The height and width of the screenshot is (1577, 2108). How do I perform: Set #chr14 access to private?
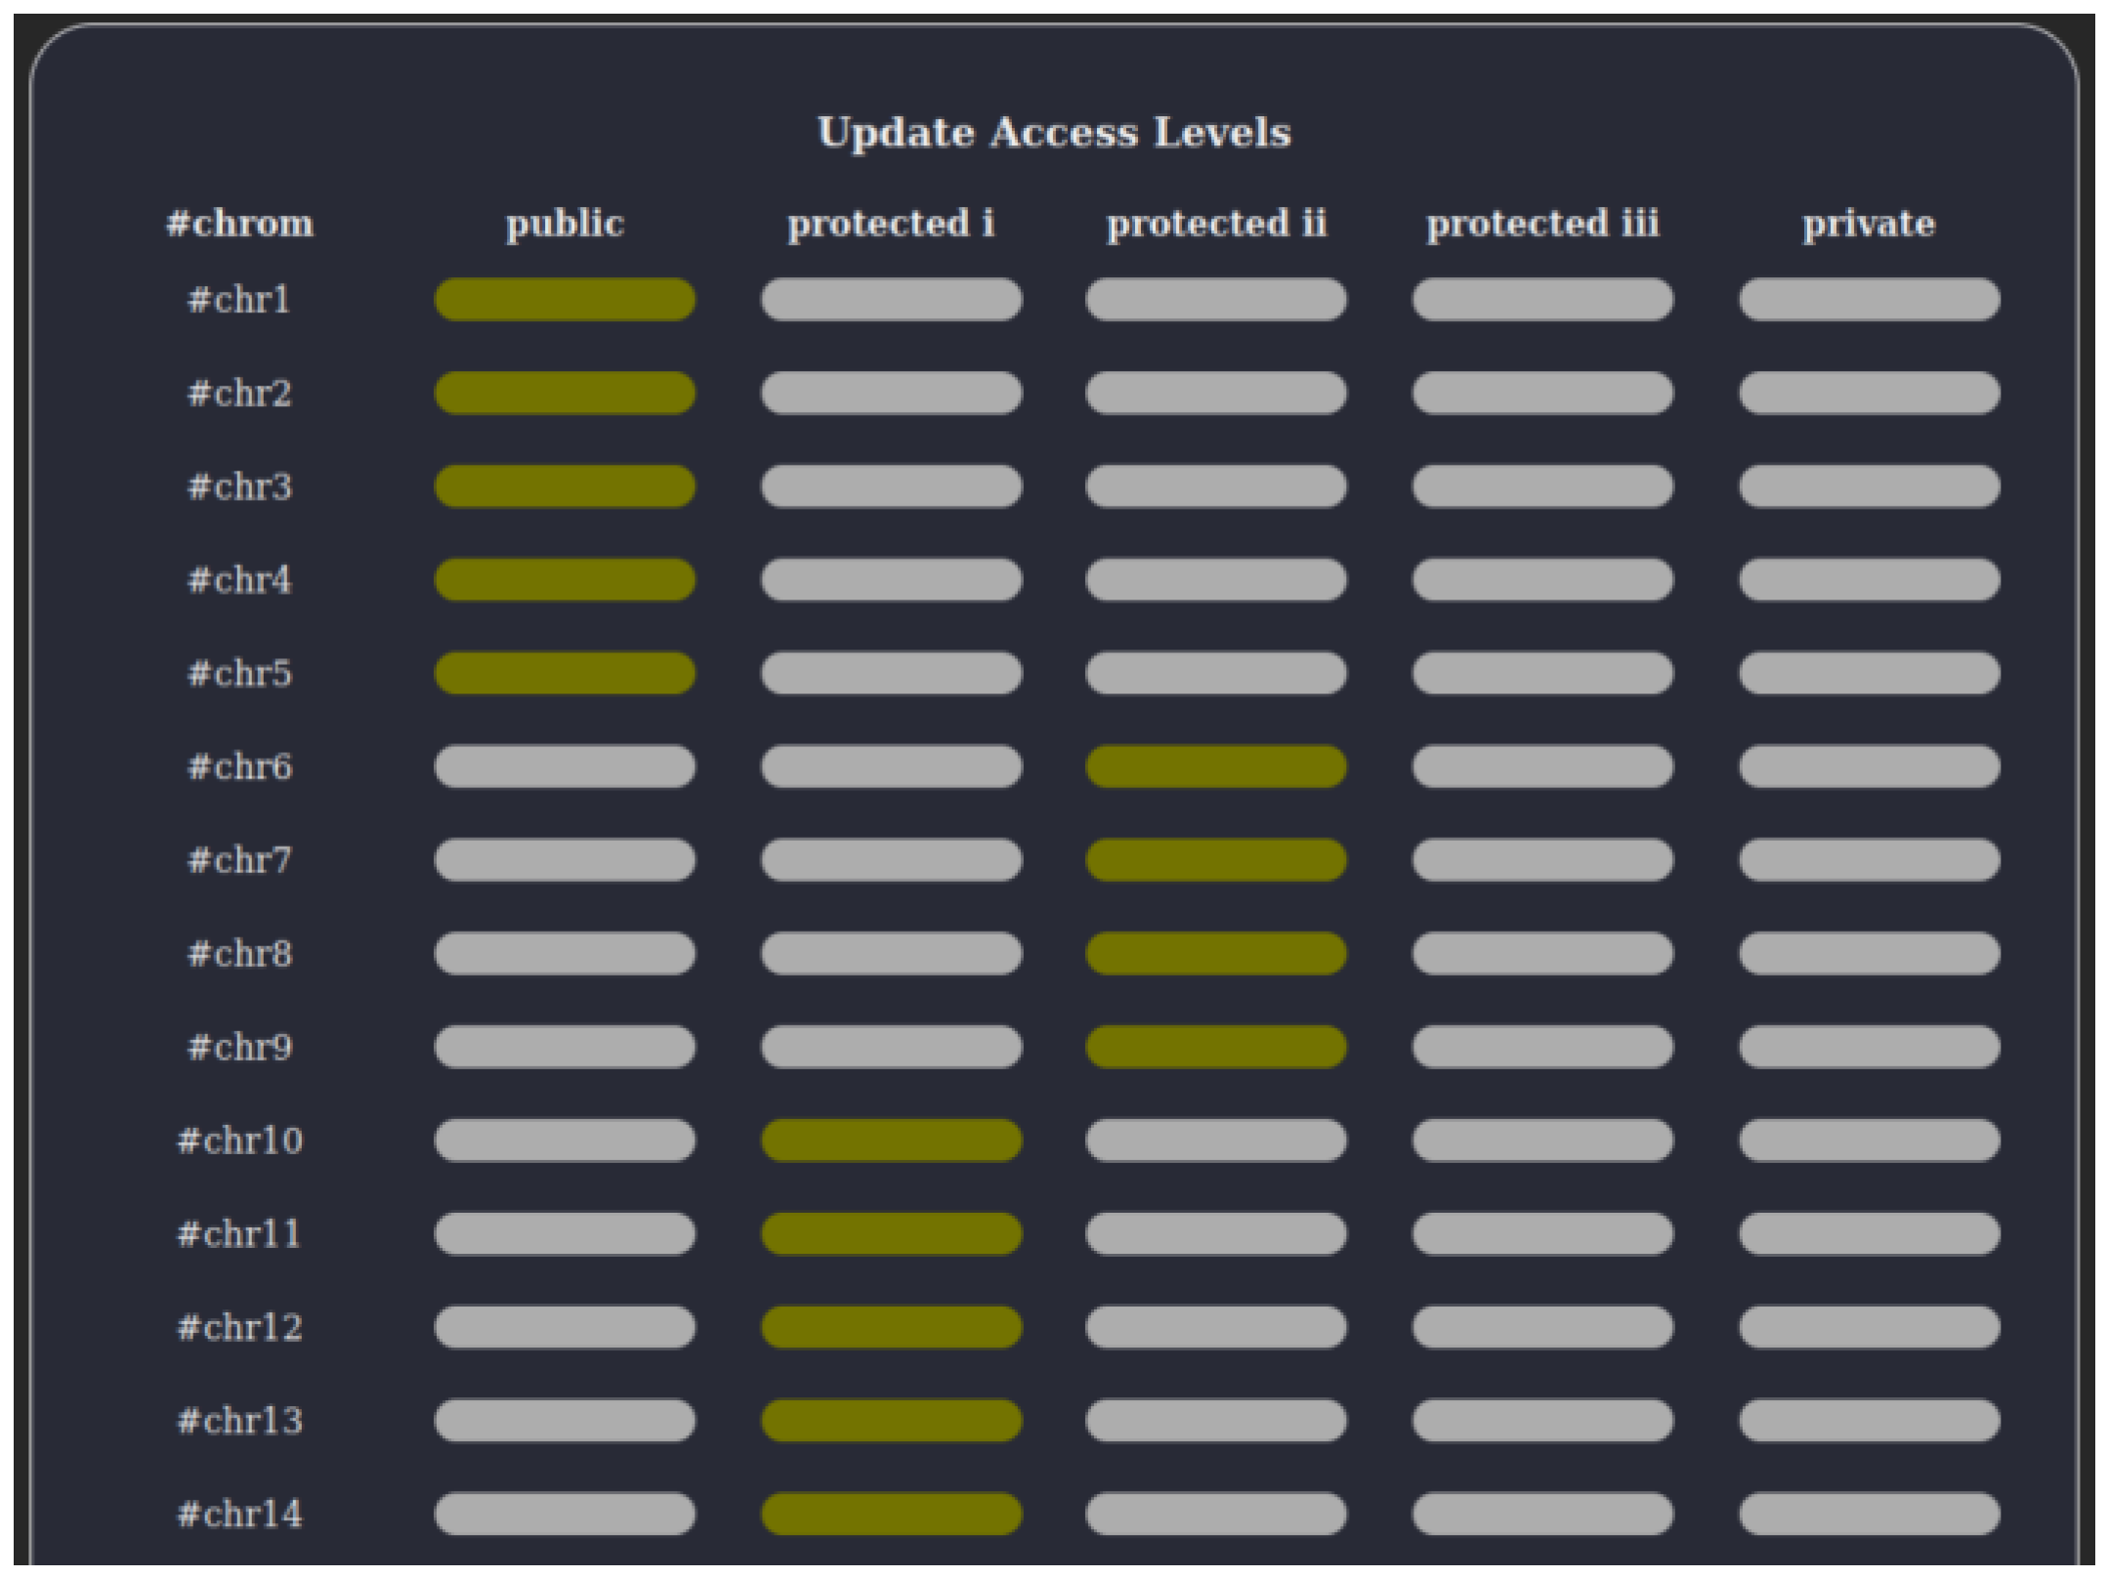tap(1868, 1514)
